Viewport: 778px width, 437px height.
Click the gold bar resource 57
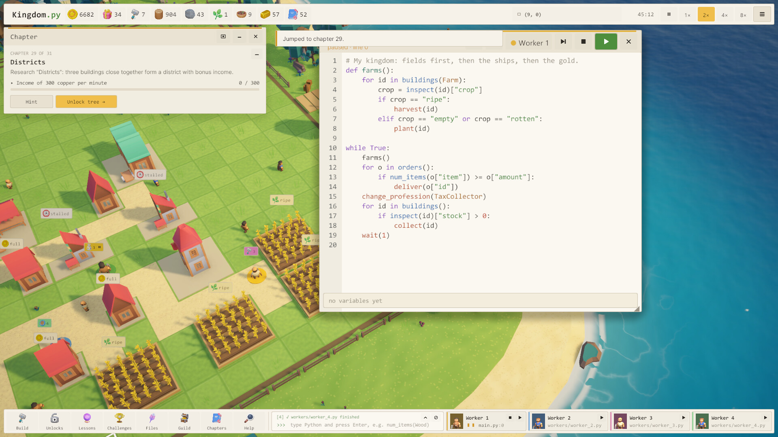[x=270, y=15]
